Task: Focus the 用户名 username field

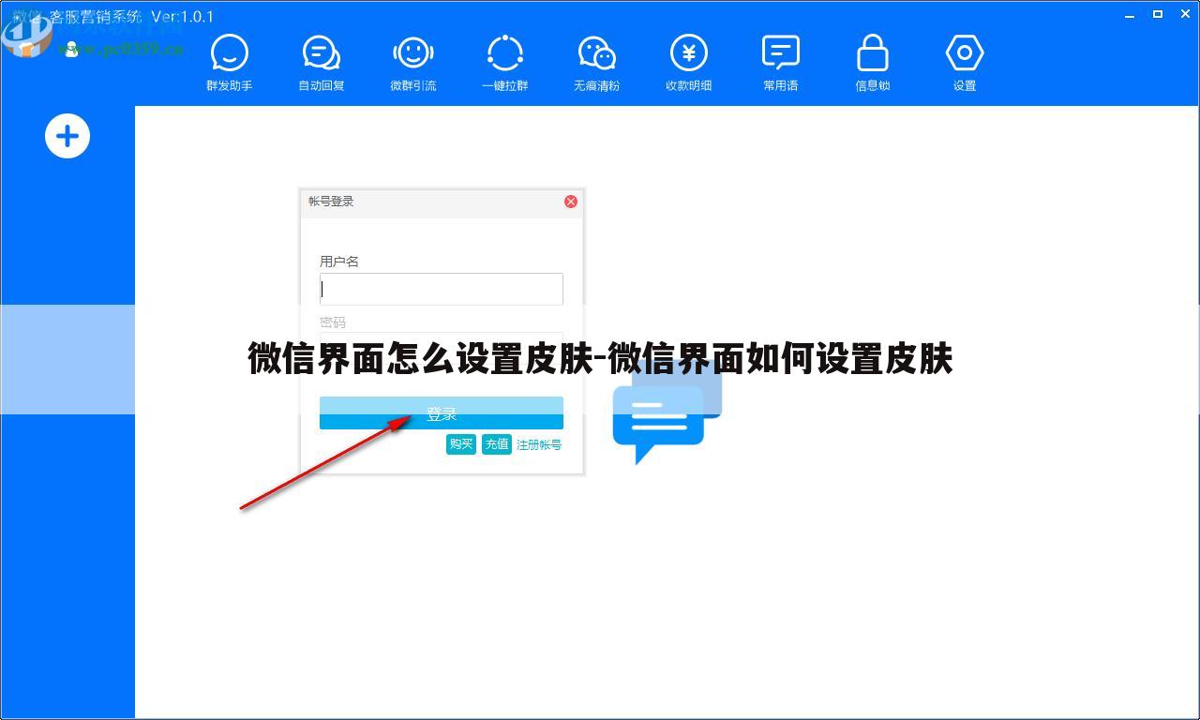Action: [x=442, y=289]
